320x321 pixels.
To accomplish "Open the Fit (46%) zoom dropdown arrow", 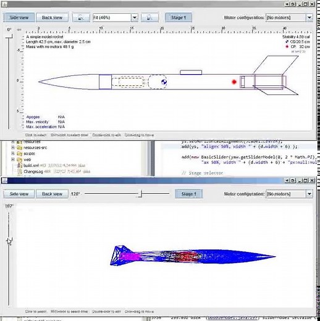I will tap(135, 18).
